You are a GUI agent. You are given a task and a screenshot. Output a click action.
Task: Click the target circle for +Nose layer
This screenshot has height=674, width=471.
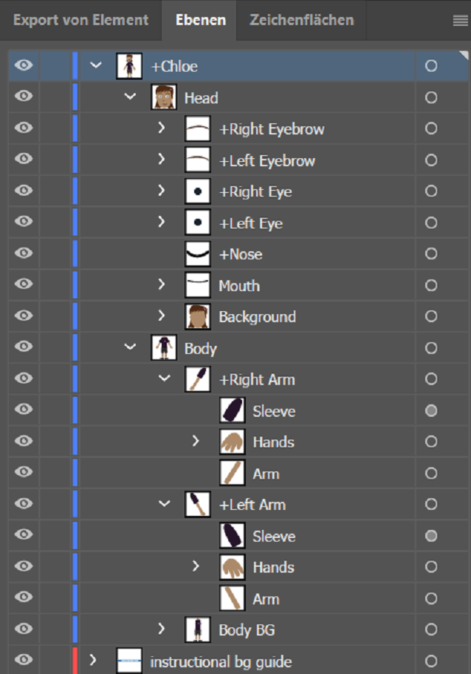coord(431,254)
